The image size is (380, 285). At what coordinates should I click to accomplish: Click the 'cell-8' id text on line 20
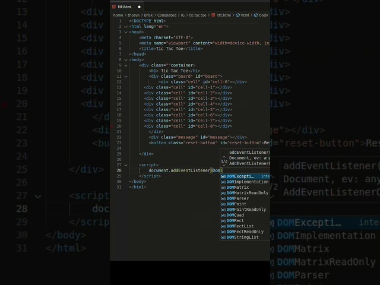[x=205, y=126]
